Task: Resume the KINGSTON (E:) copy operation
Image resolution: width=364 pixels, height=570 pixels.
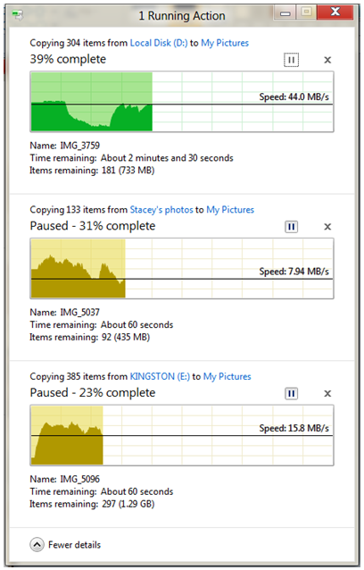Action: coord(291,393)
